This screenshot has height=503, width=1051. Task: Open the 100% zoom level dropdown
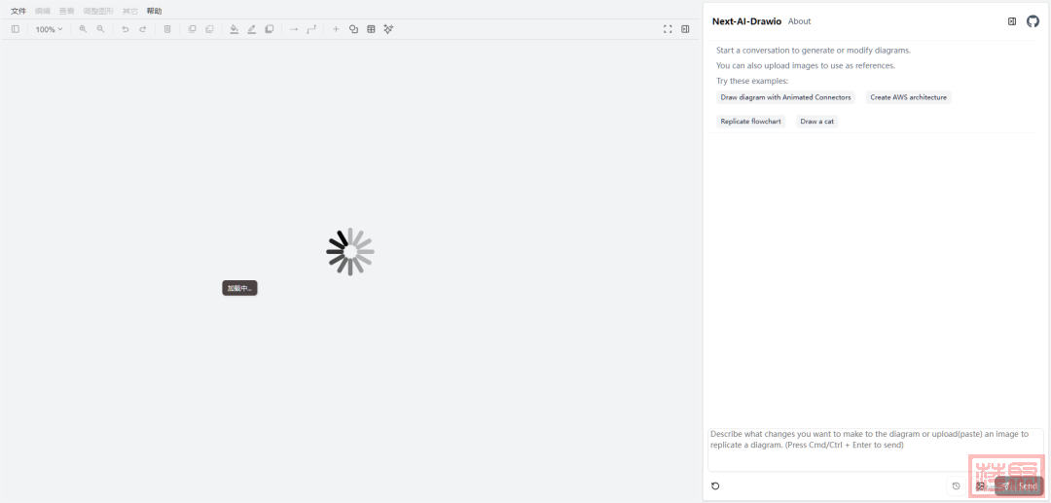pos(49,29)
